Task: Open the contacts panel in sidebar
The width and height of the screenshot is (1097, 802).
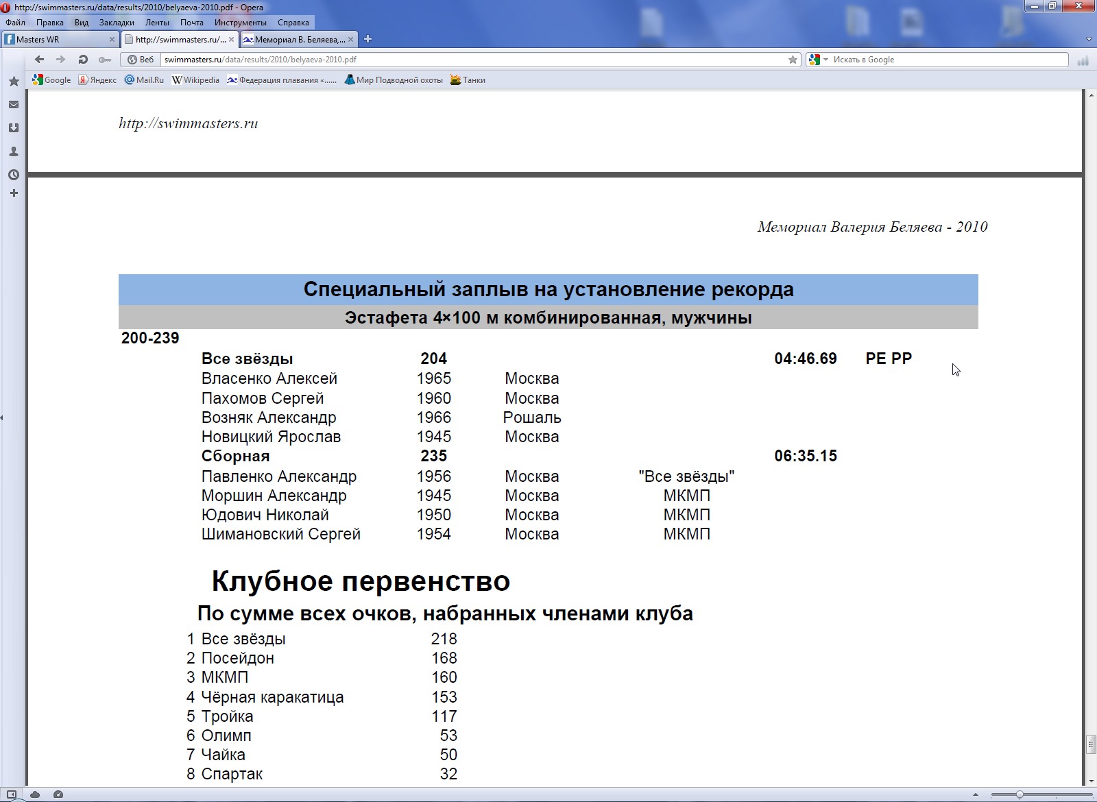Action: 13,151
